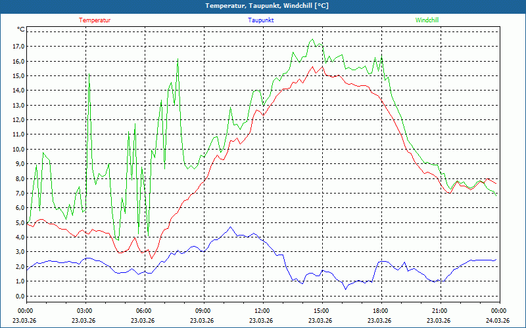Viewport: 526px width, 328px height.
Task: Click the 0,0 y-axis value
Action: coord(20,296)
